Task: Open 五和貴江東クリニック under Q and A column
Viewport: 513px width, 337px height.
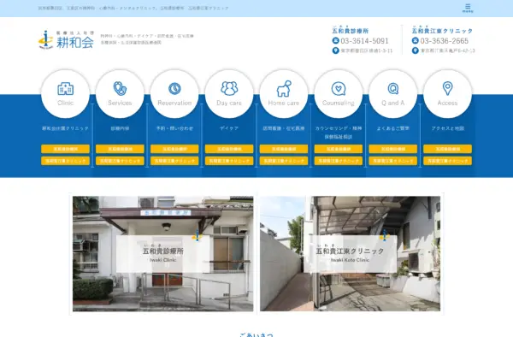Action: pos(393,161)
